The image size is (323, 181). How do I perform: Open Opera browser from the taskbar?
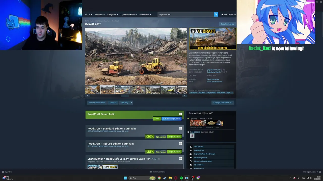pos(176,178)
